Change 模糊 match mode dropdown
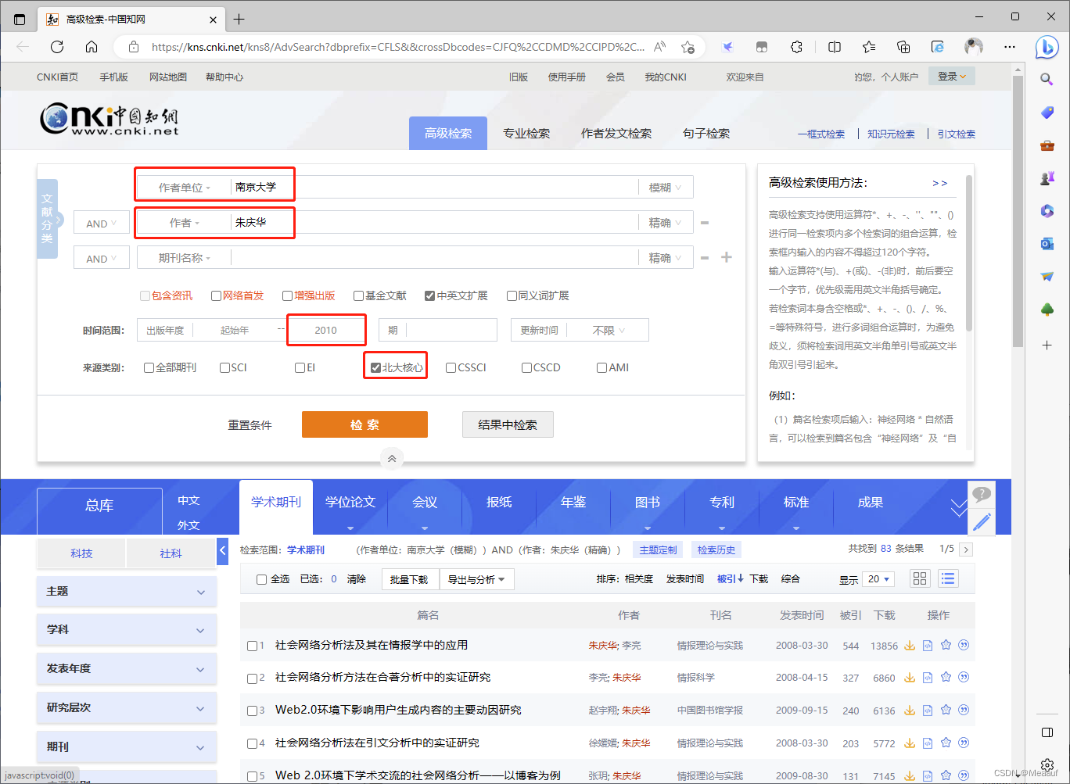Screen dimensions: 1070x784 coord(666,188)
